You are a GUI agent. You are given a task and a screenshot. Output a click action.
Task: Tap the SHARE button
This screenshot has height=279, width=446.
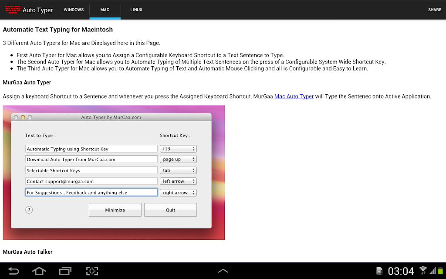435,10
